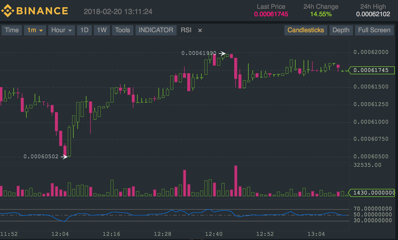Screen dimensions: 398x240
Task: Click the 24h Change value 14.55%
Action: (x=321, y=14)
